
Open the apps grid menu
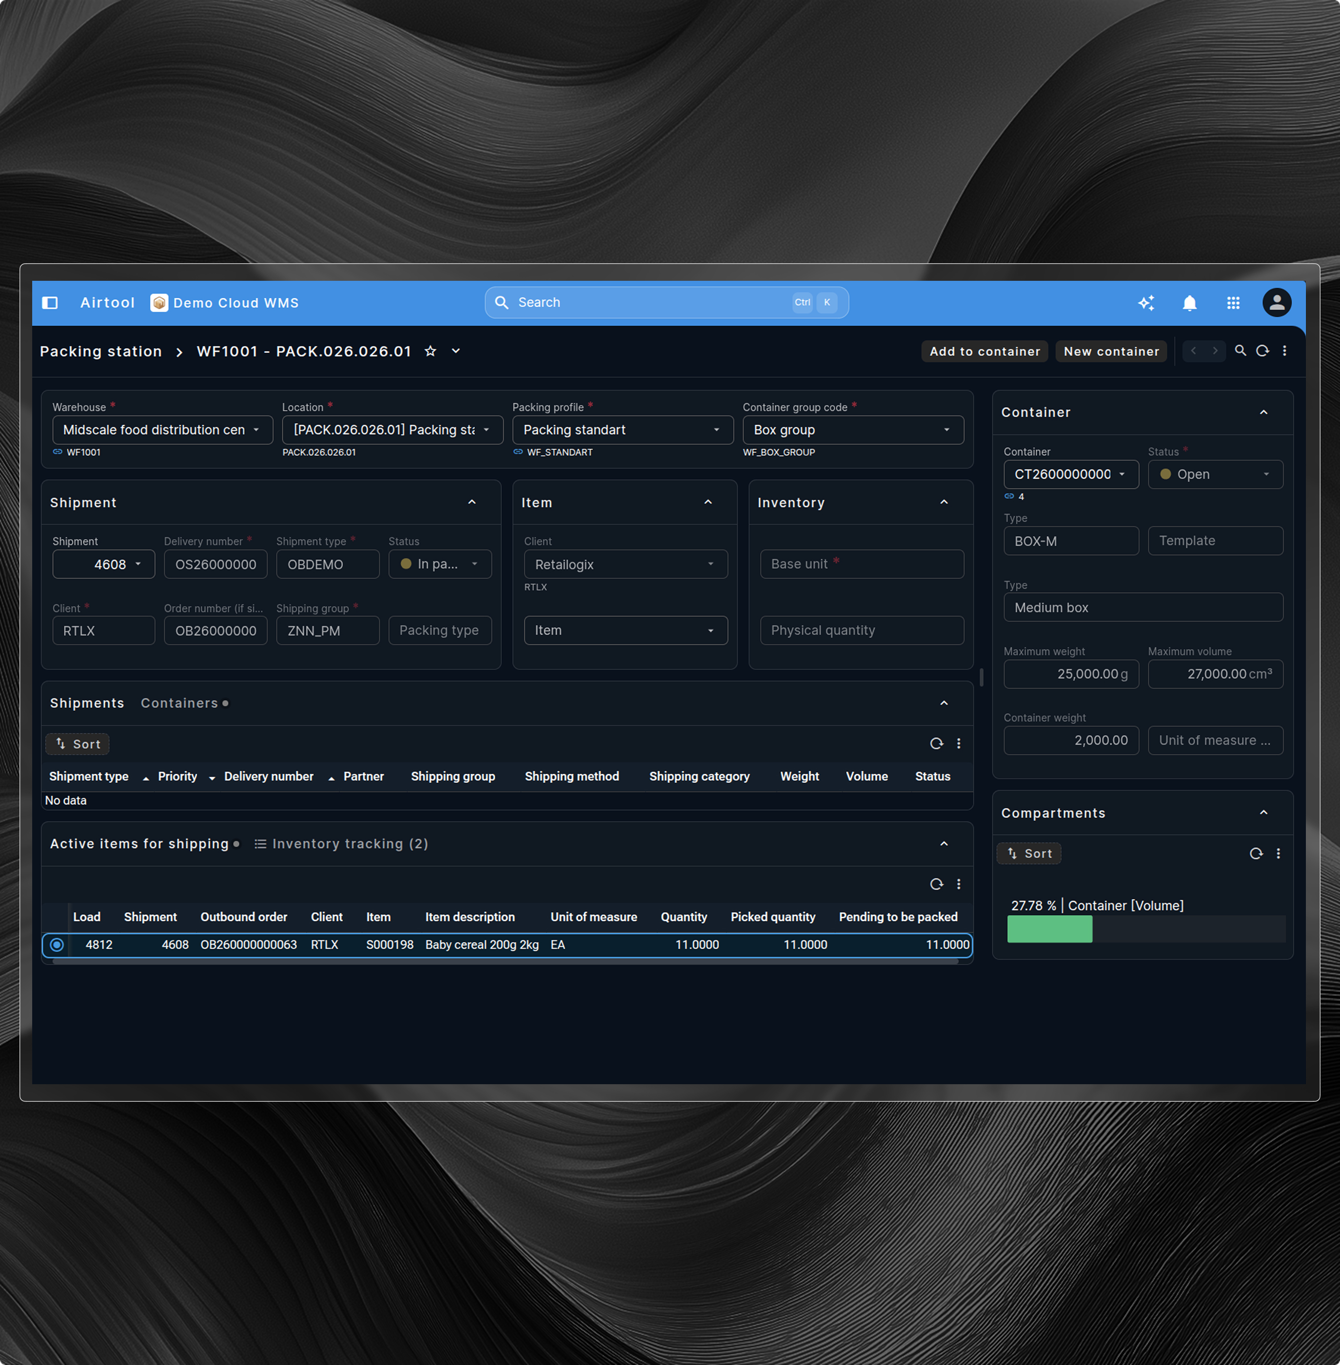coord(1233,303)
